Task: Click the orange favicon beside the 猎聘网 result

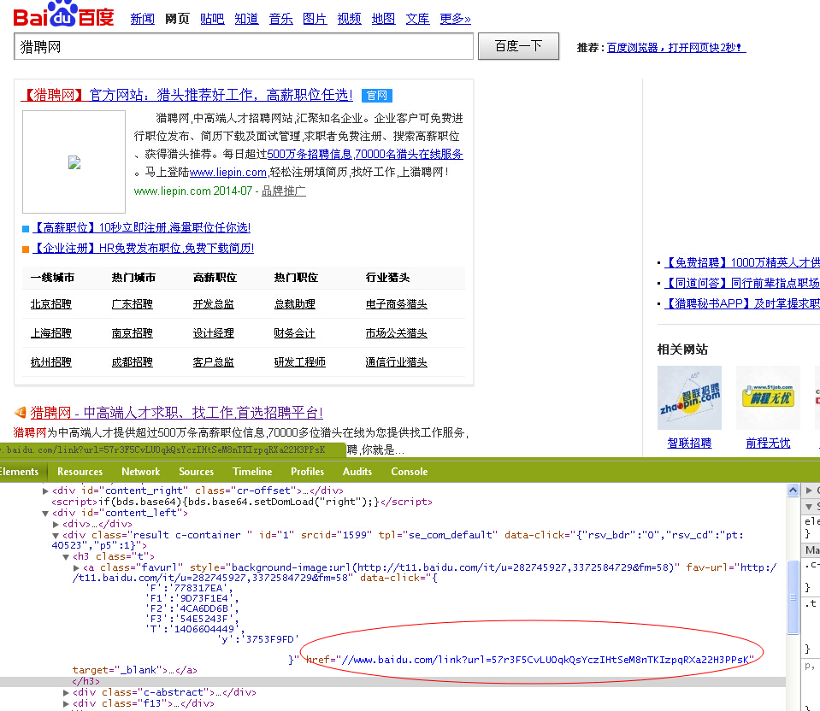Action: click(x=21, y=413)
